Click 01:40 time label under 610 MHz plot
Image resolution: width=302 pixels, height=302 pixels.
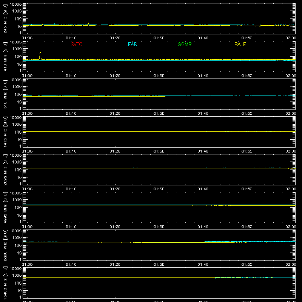click(203, 114)
